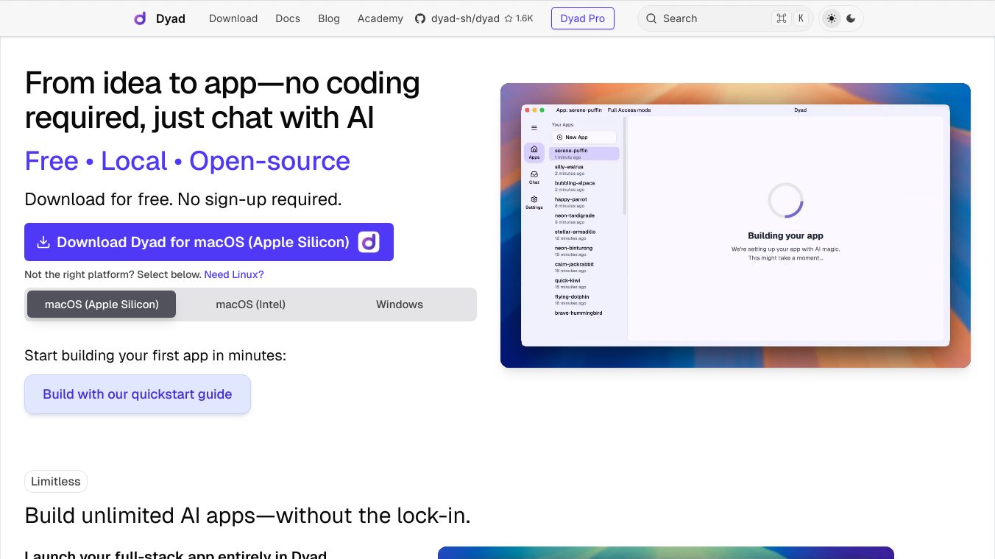Screen dimensions: 995x559
Task: Click neon-tardigrade row in app preview
Action: (x=584, y=218)
